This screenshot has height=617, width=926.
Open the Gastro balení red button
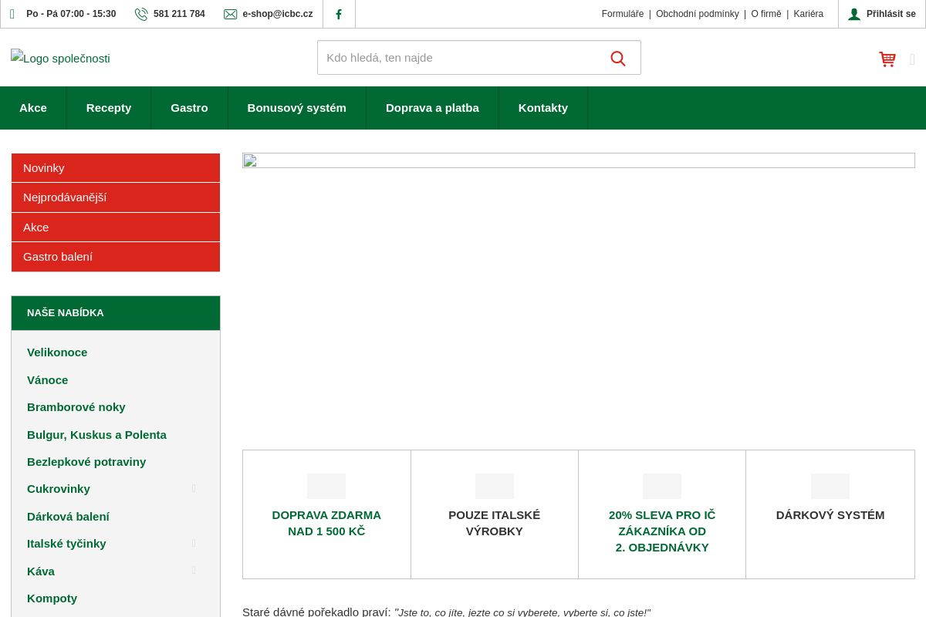(x=116, y=257)
